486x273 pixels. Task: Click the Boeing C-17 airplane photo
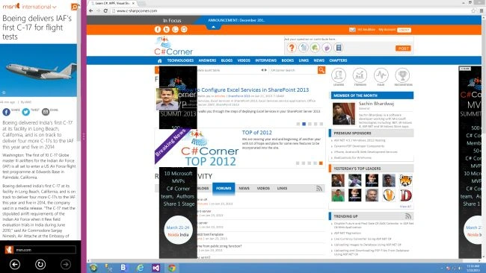(x=38, y=70)
